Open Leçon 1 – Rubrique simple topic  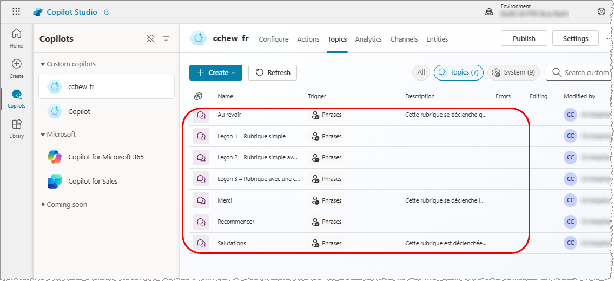point(252,136)
